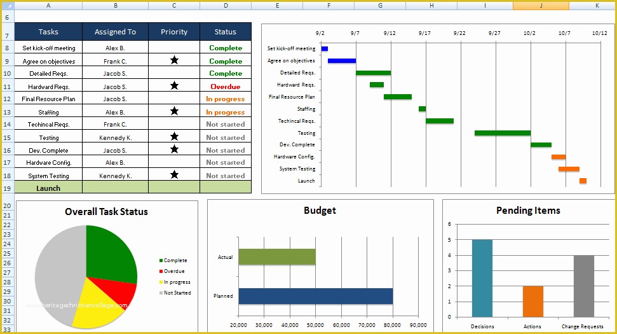Select column B header
This screenshot has height=334, width=617.
coord(115,6)
